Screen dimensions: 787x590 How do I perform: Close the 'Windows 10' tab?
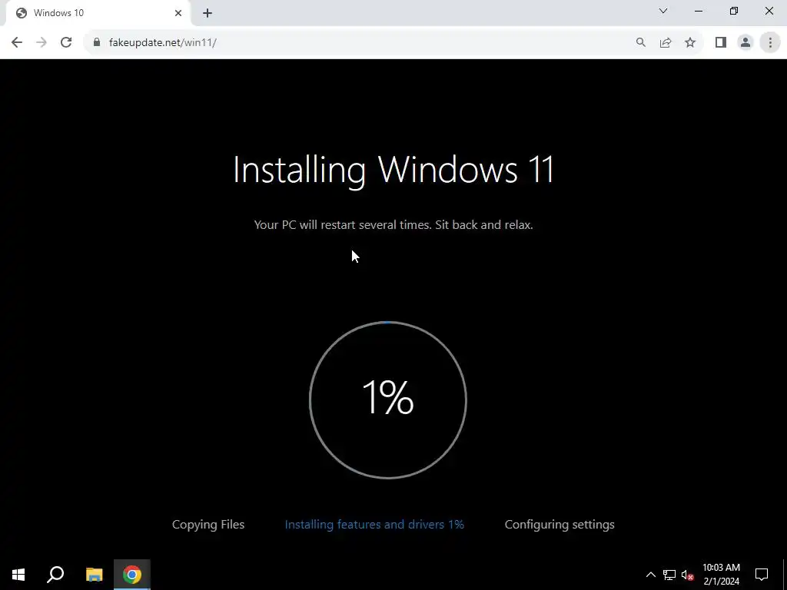point(178,13)
